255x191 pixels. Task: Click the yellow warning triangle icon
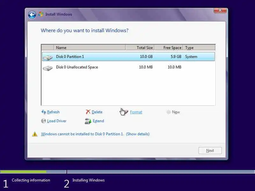[x=35, y=134]
